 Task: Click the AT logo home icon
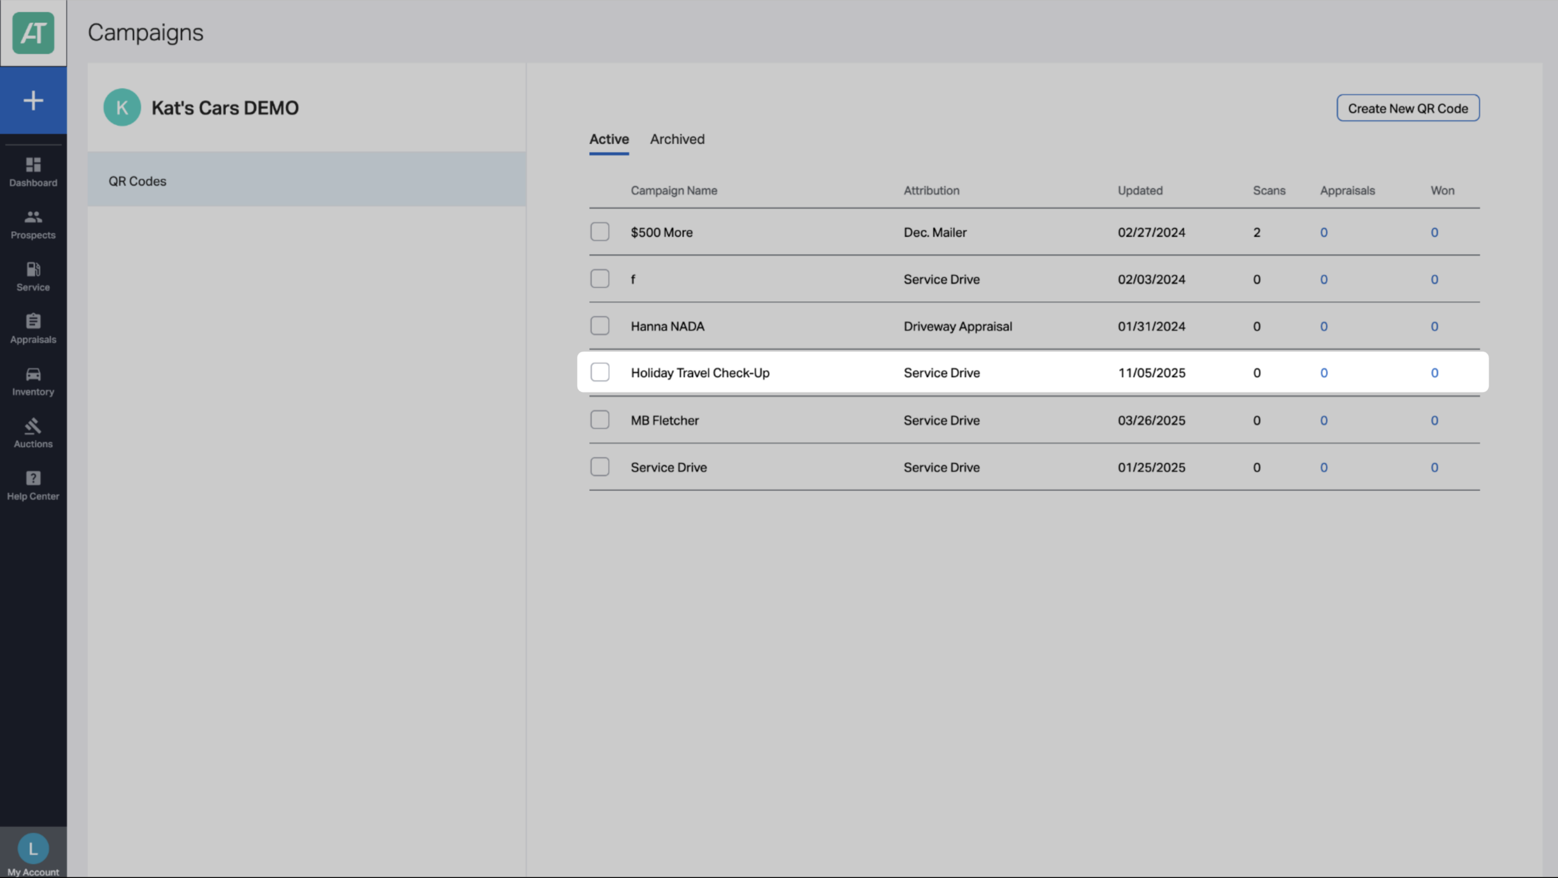(33, 33)
